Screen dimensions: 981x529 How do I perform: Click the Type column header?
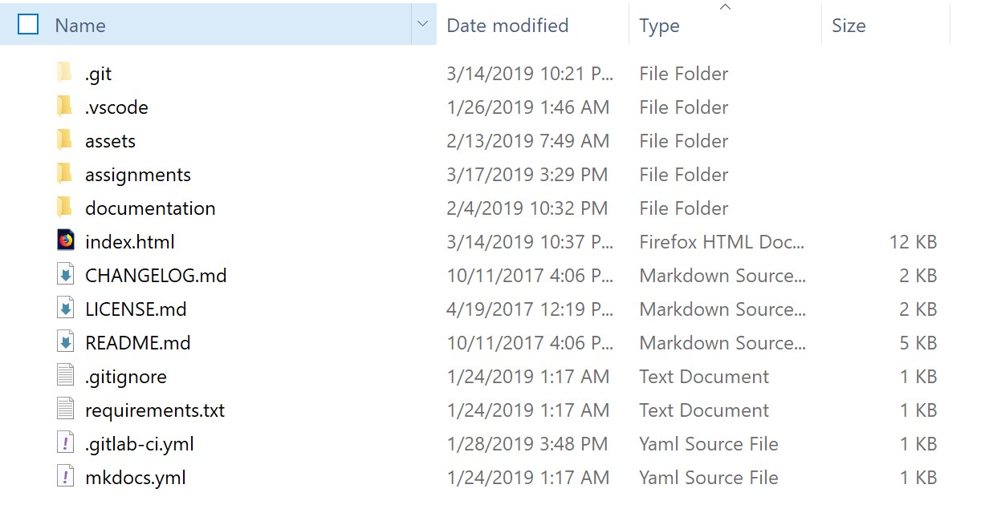click(x=659, y=26)
